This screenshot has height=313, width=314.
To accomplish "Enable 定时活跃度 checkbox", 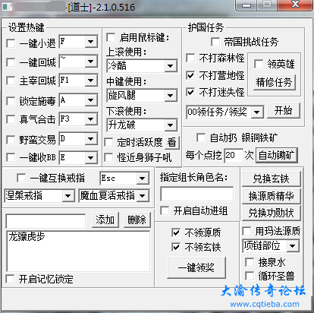I will pyautogui.click(x=108, y=142).
